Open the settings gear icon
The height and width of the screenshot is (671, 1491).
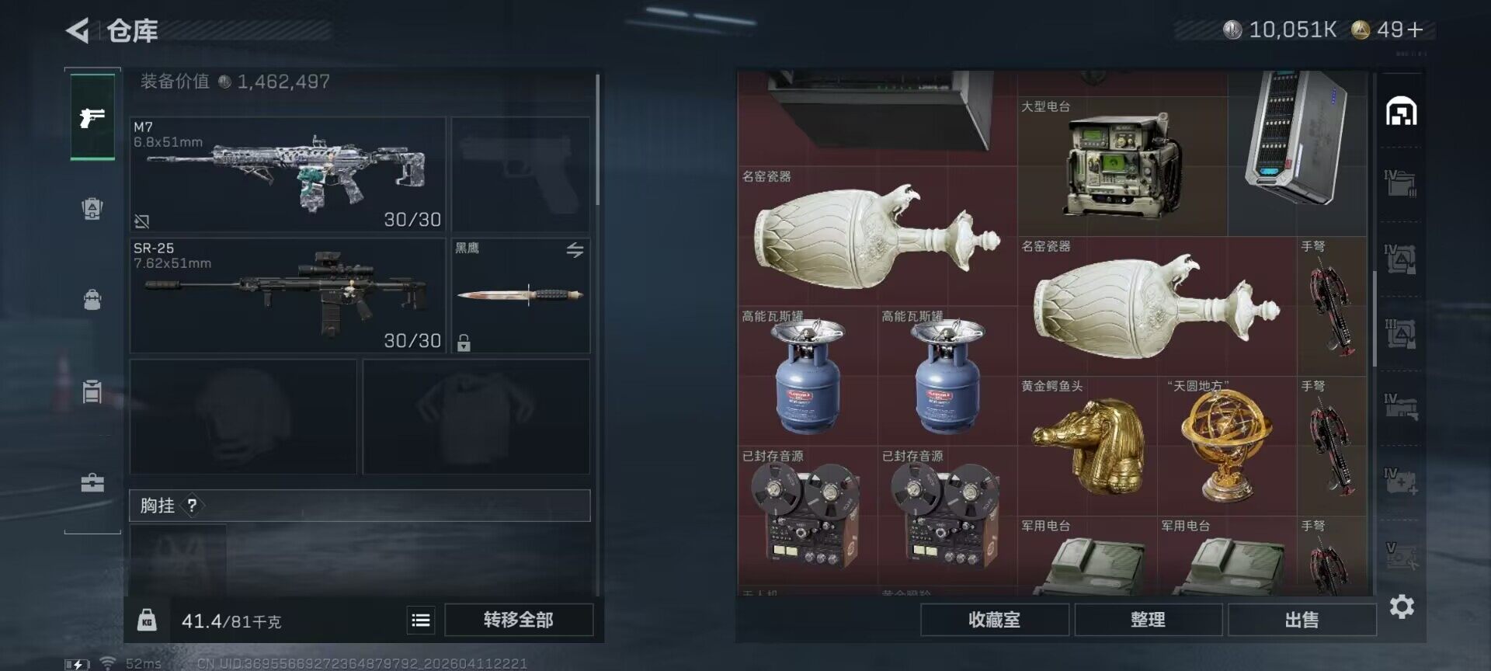tap(1402, 607)
